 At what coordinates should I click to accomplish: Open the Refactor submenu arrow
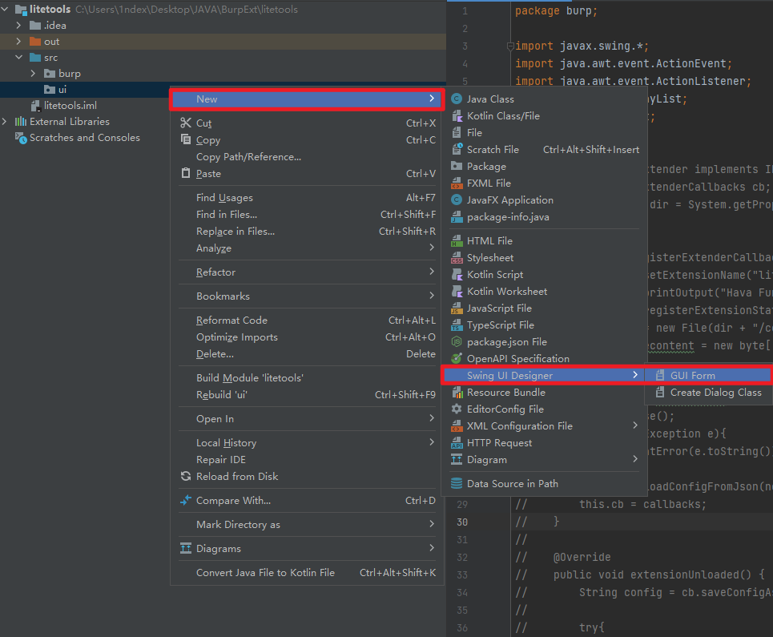pos(432,272)
